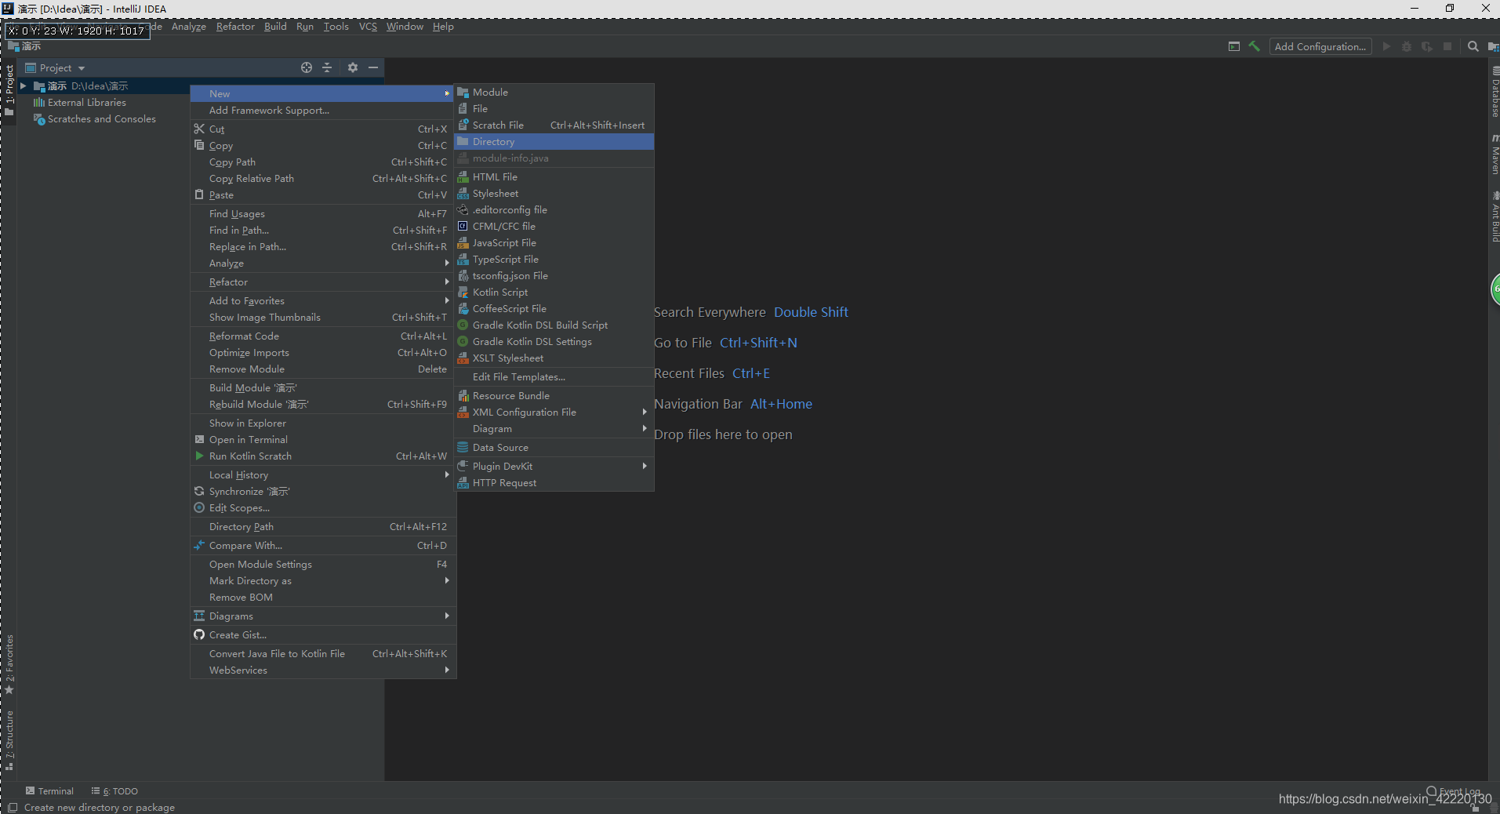Open the Maven side tool tab

click(x=1495, y=155)
